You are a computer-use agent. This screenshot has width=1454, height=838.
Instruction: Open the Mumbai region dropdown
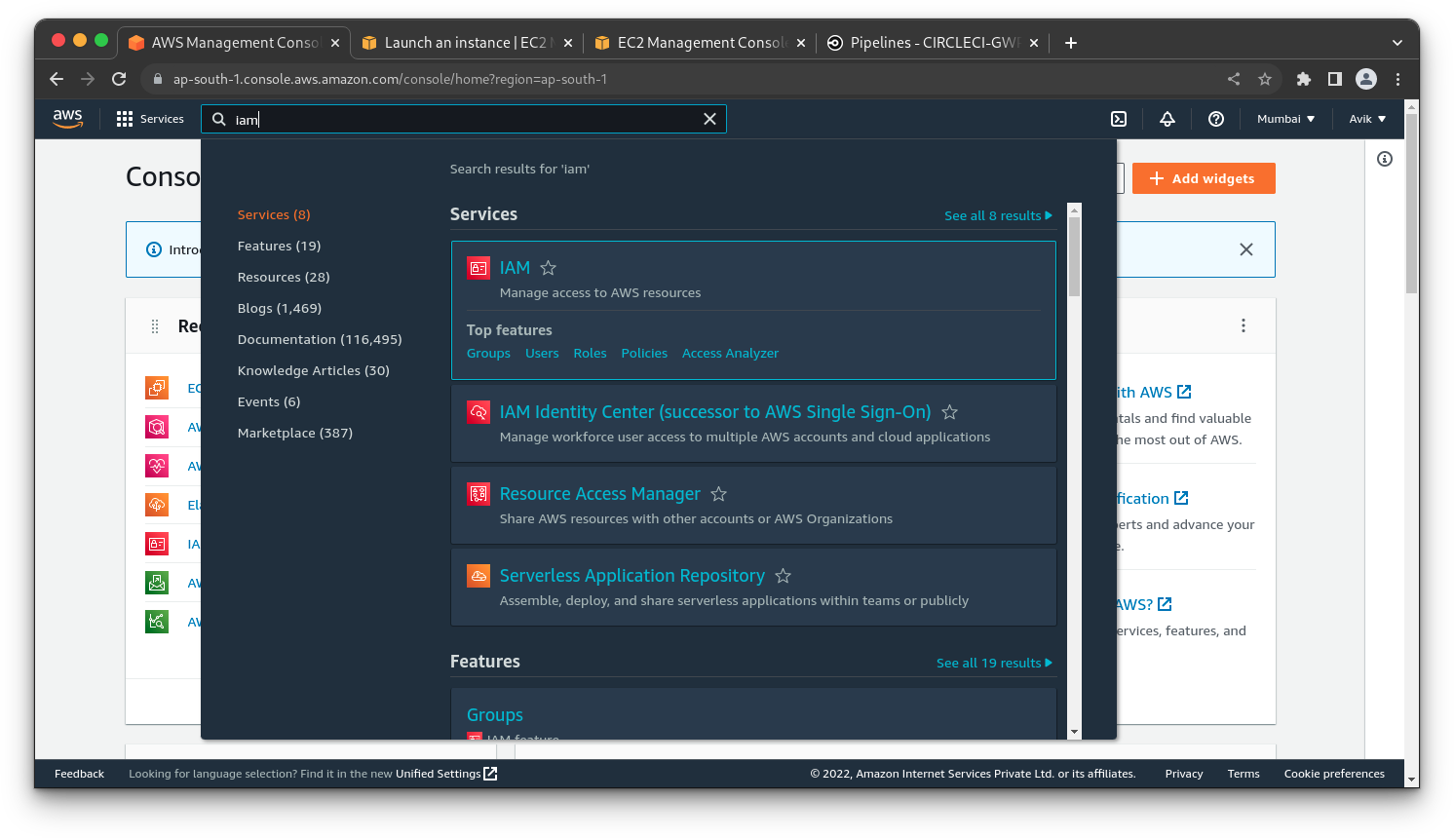tap(1284, 119)
